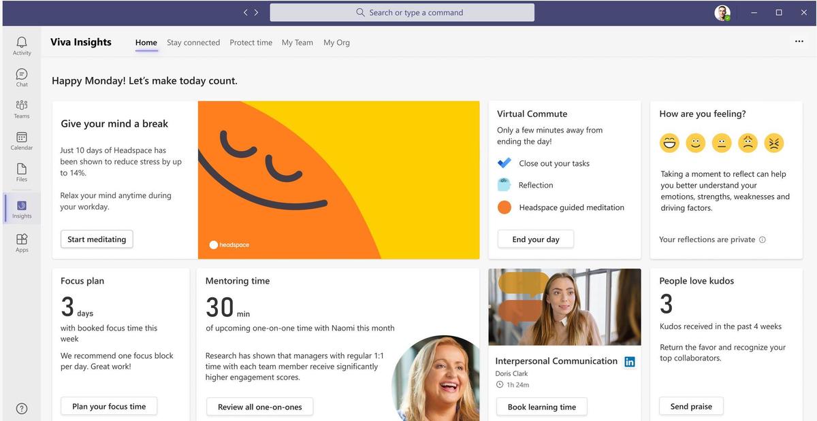Click the End your day button
The height and width of the screenshot is (421, 817).
point(536,239)
